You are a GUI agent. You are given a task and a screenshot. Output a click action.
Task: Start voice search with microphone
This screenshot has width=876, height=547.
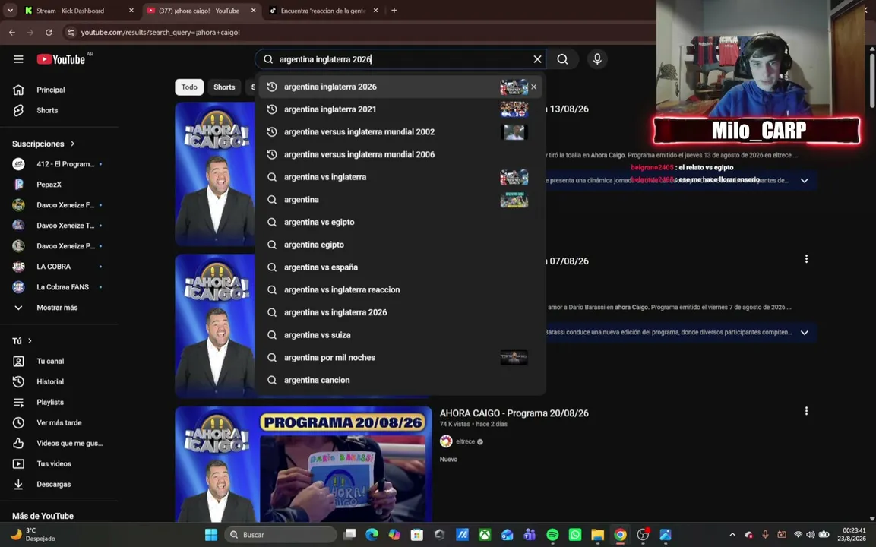click(x=597, y=59)
